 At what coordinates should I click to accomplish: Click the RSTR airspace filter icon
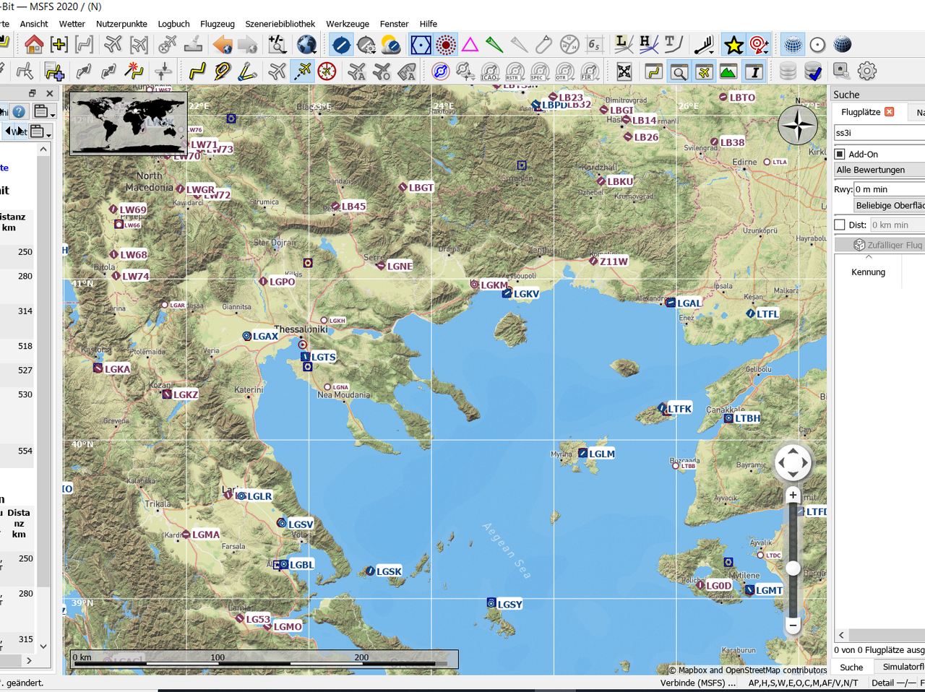(x=515, y=71)
